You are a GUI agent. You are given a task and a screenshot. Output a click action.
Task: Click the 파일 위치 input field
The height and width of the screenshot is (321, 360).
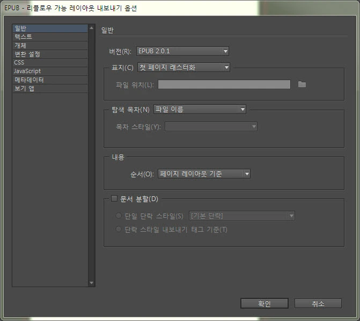click(x=224, y=84)
